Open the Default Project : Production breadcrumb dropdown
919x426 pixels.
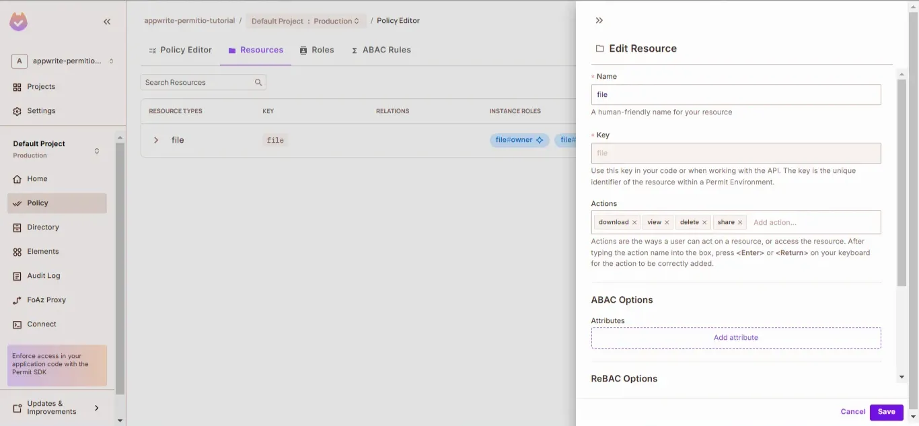pos(306,21)
